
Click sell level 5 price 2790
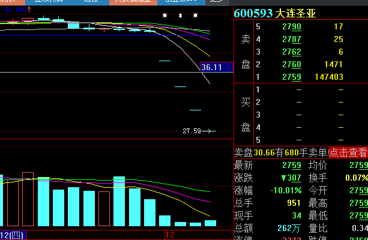coord(292,26)
